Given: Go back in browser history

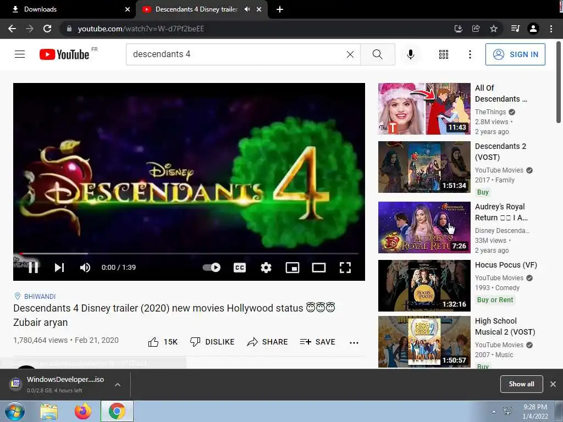Looking at the screenshot, I should 12,29.
